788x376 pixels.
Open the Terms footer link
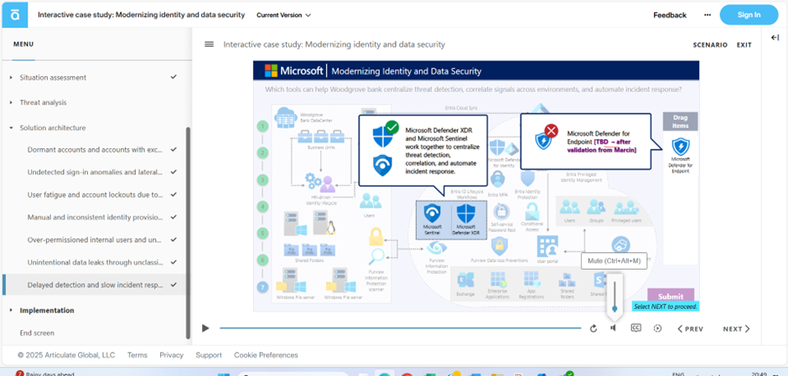tap(137, 355)
